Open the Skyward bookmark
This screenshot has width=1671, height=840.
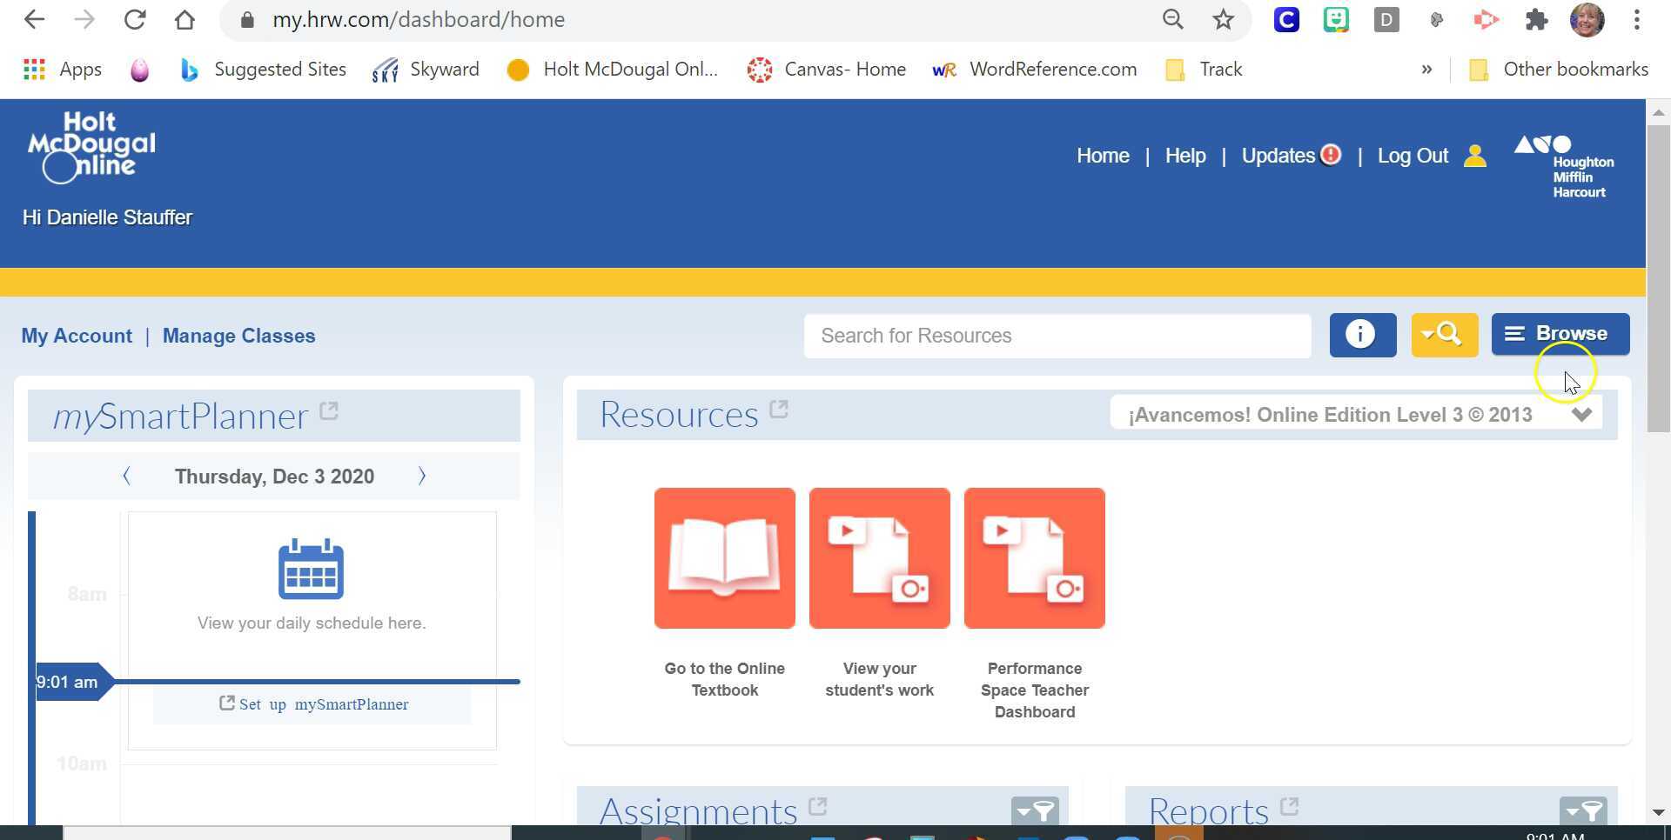[x=426, y=70]
